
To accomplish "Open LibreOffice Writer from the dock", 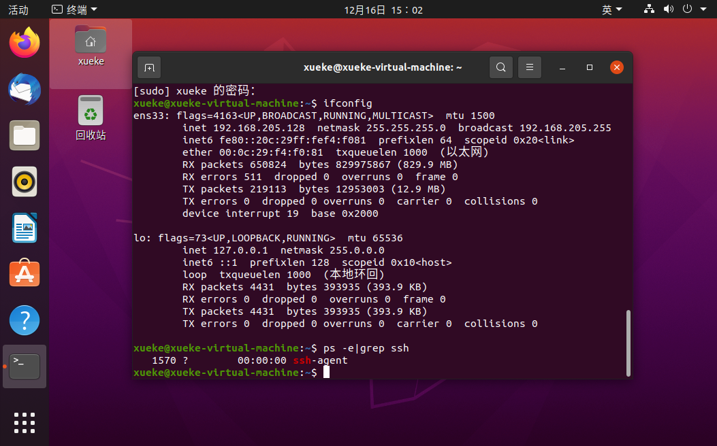I will [24, 228].
